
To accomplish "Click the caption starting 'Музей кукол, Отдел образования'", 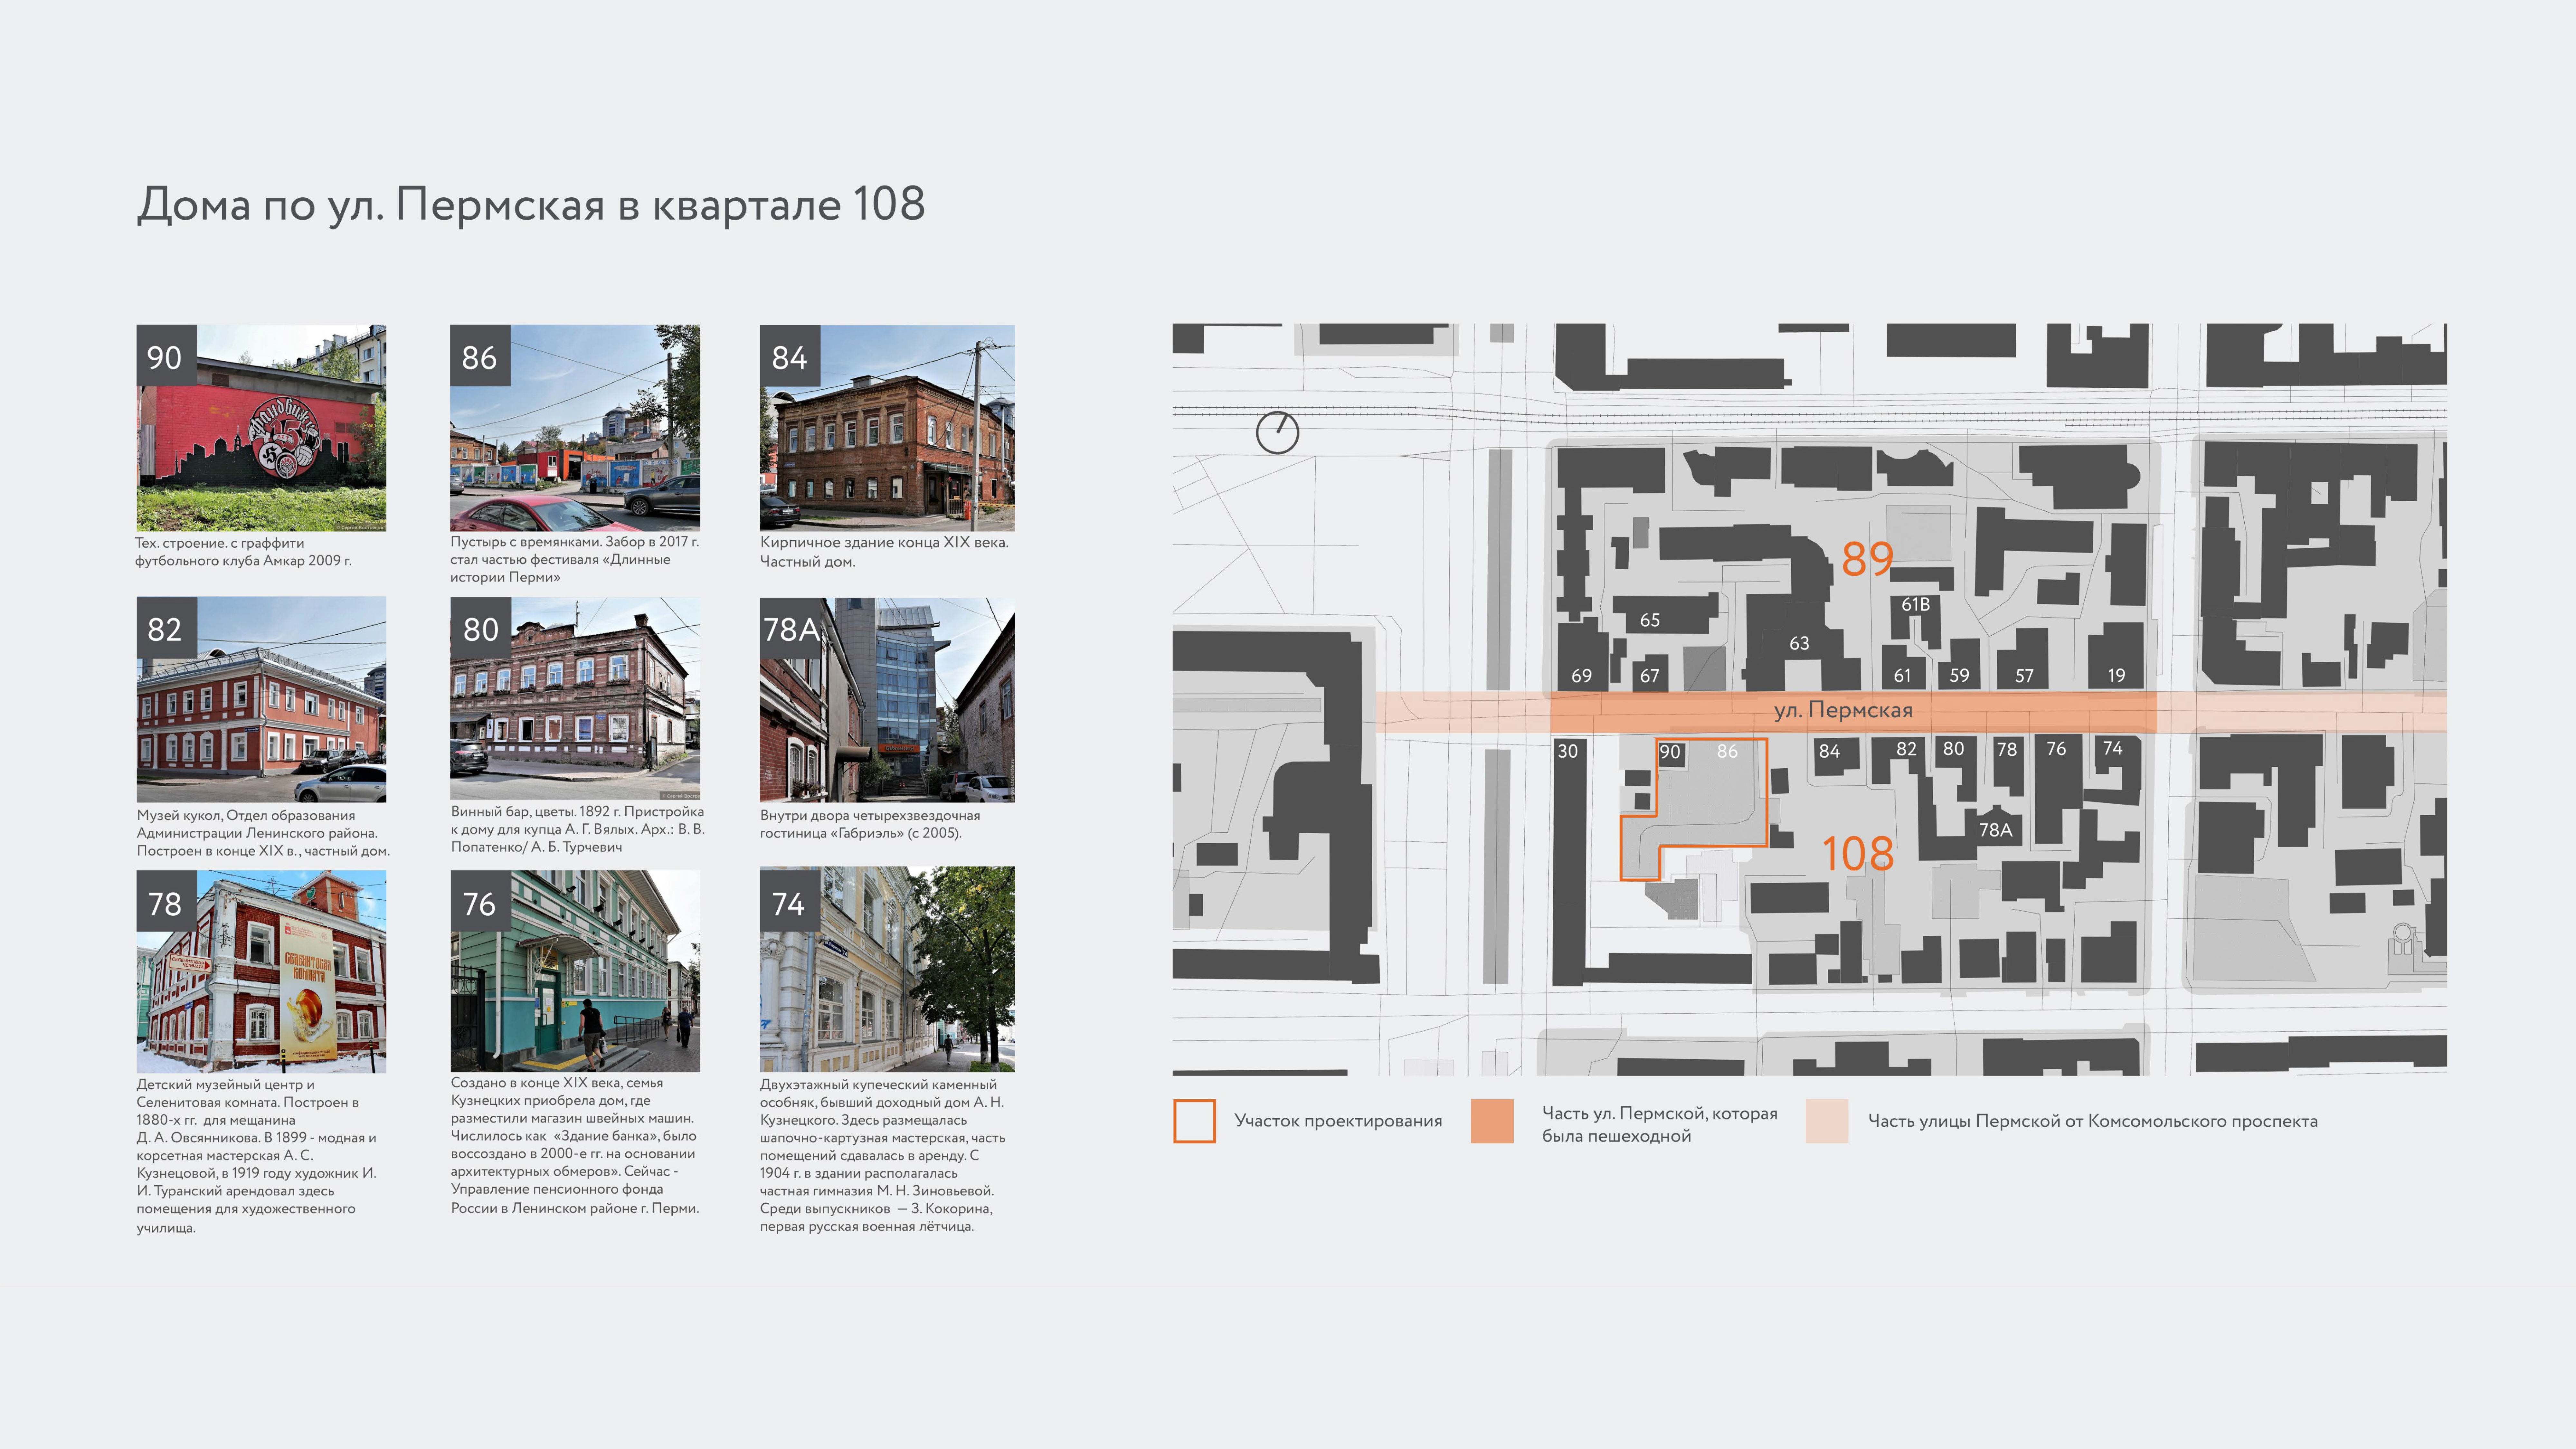I will [263, 833].
